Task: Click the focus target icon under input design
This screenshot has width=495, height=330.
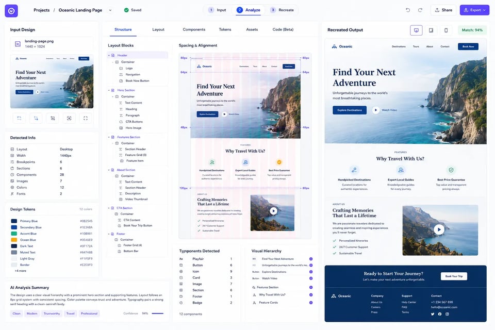Action: 69,118
